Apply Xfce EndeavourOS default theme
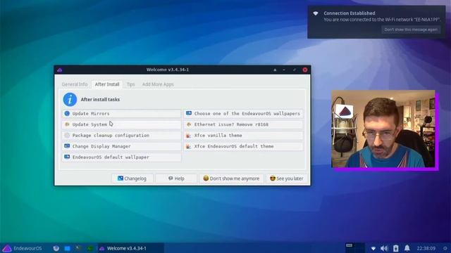This screenshot has height=253, width=451. click(243, 146)
